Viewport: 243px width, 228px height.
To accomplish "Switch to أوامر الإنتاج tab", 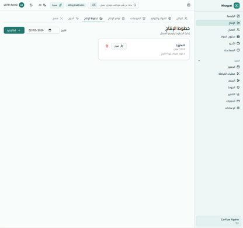I will pyautogui.click(x=116, y=18).
